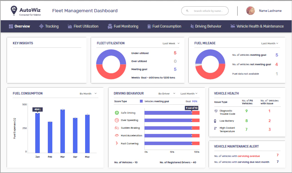This screenshot has width=292, height=173.
Task: Click the Diagnostic Trouble Code heart icon
Action: [216, 111]
